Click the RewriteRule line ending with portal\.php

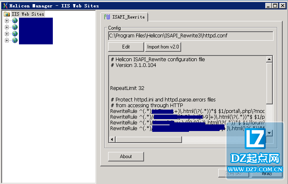point(187,111)
